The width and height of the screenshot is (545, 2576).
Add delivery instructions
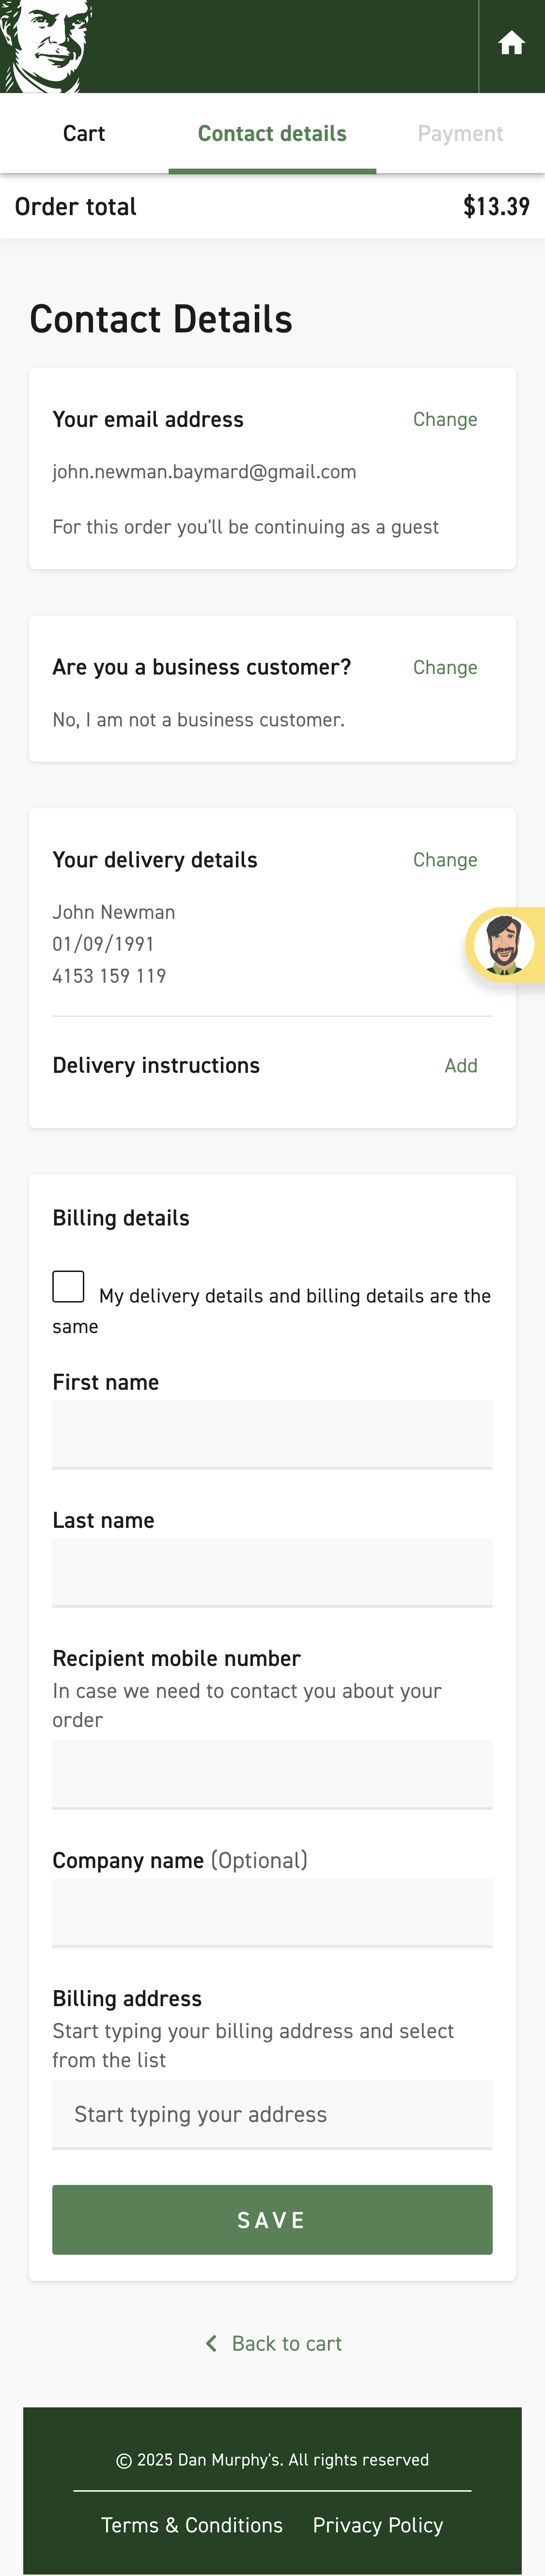point(461,1066)
